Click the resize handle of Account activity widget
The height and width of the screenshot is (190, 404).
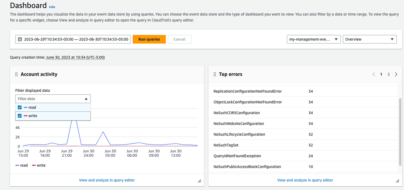[199, 181]
